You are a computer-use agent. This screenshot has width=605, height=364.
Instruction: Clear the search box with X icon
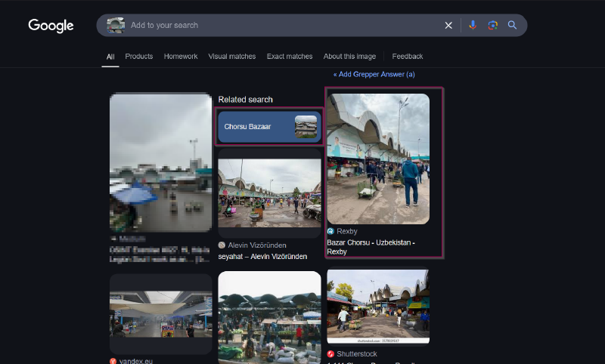(448, 26)
